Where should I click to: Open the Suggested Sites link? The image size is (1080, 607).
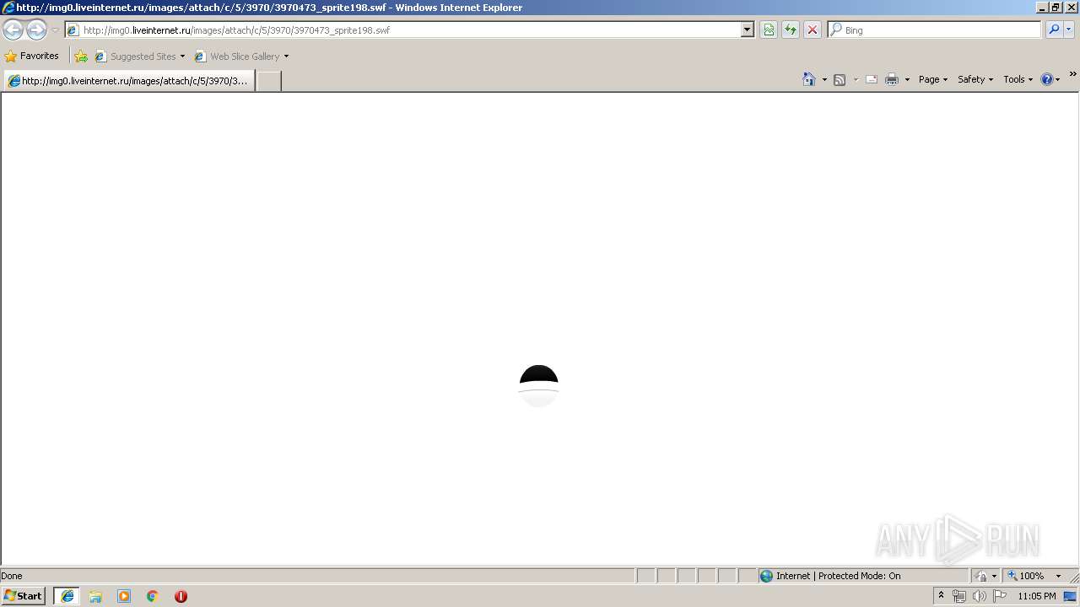coord(140,56)
